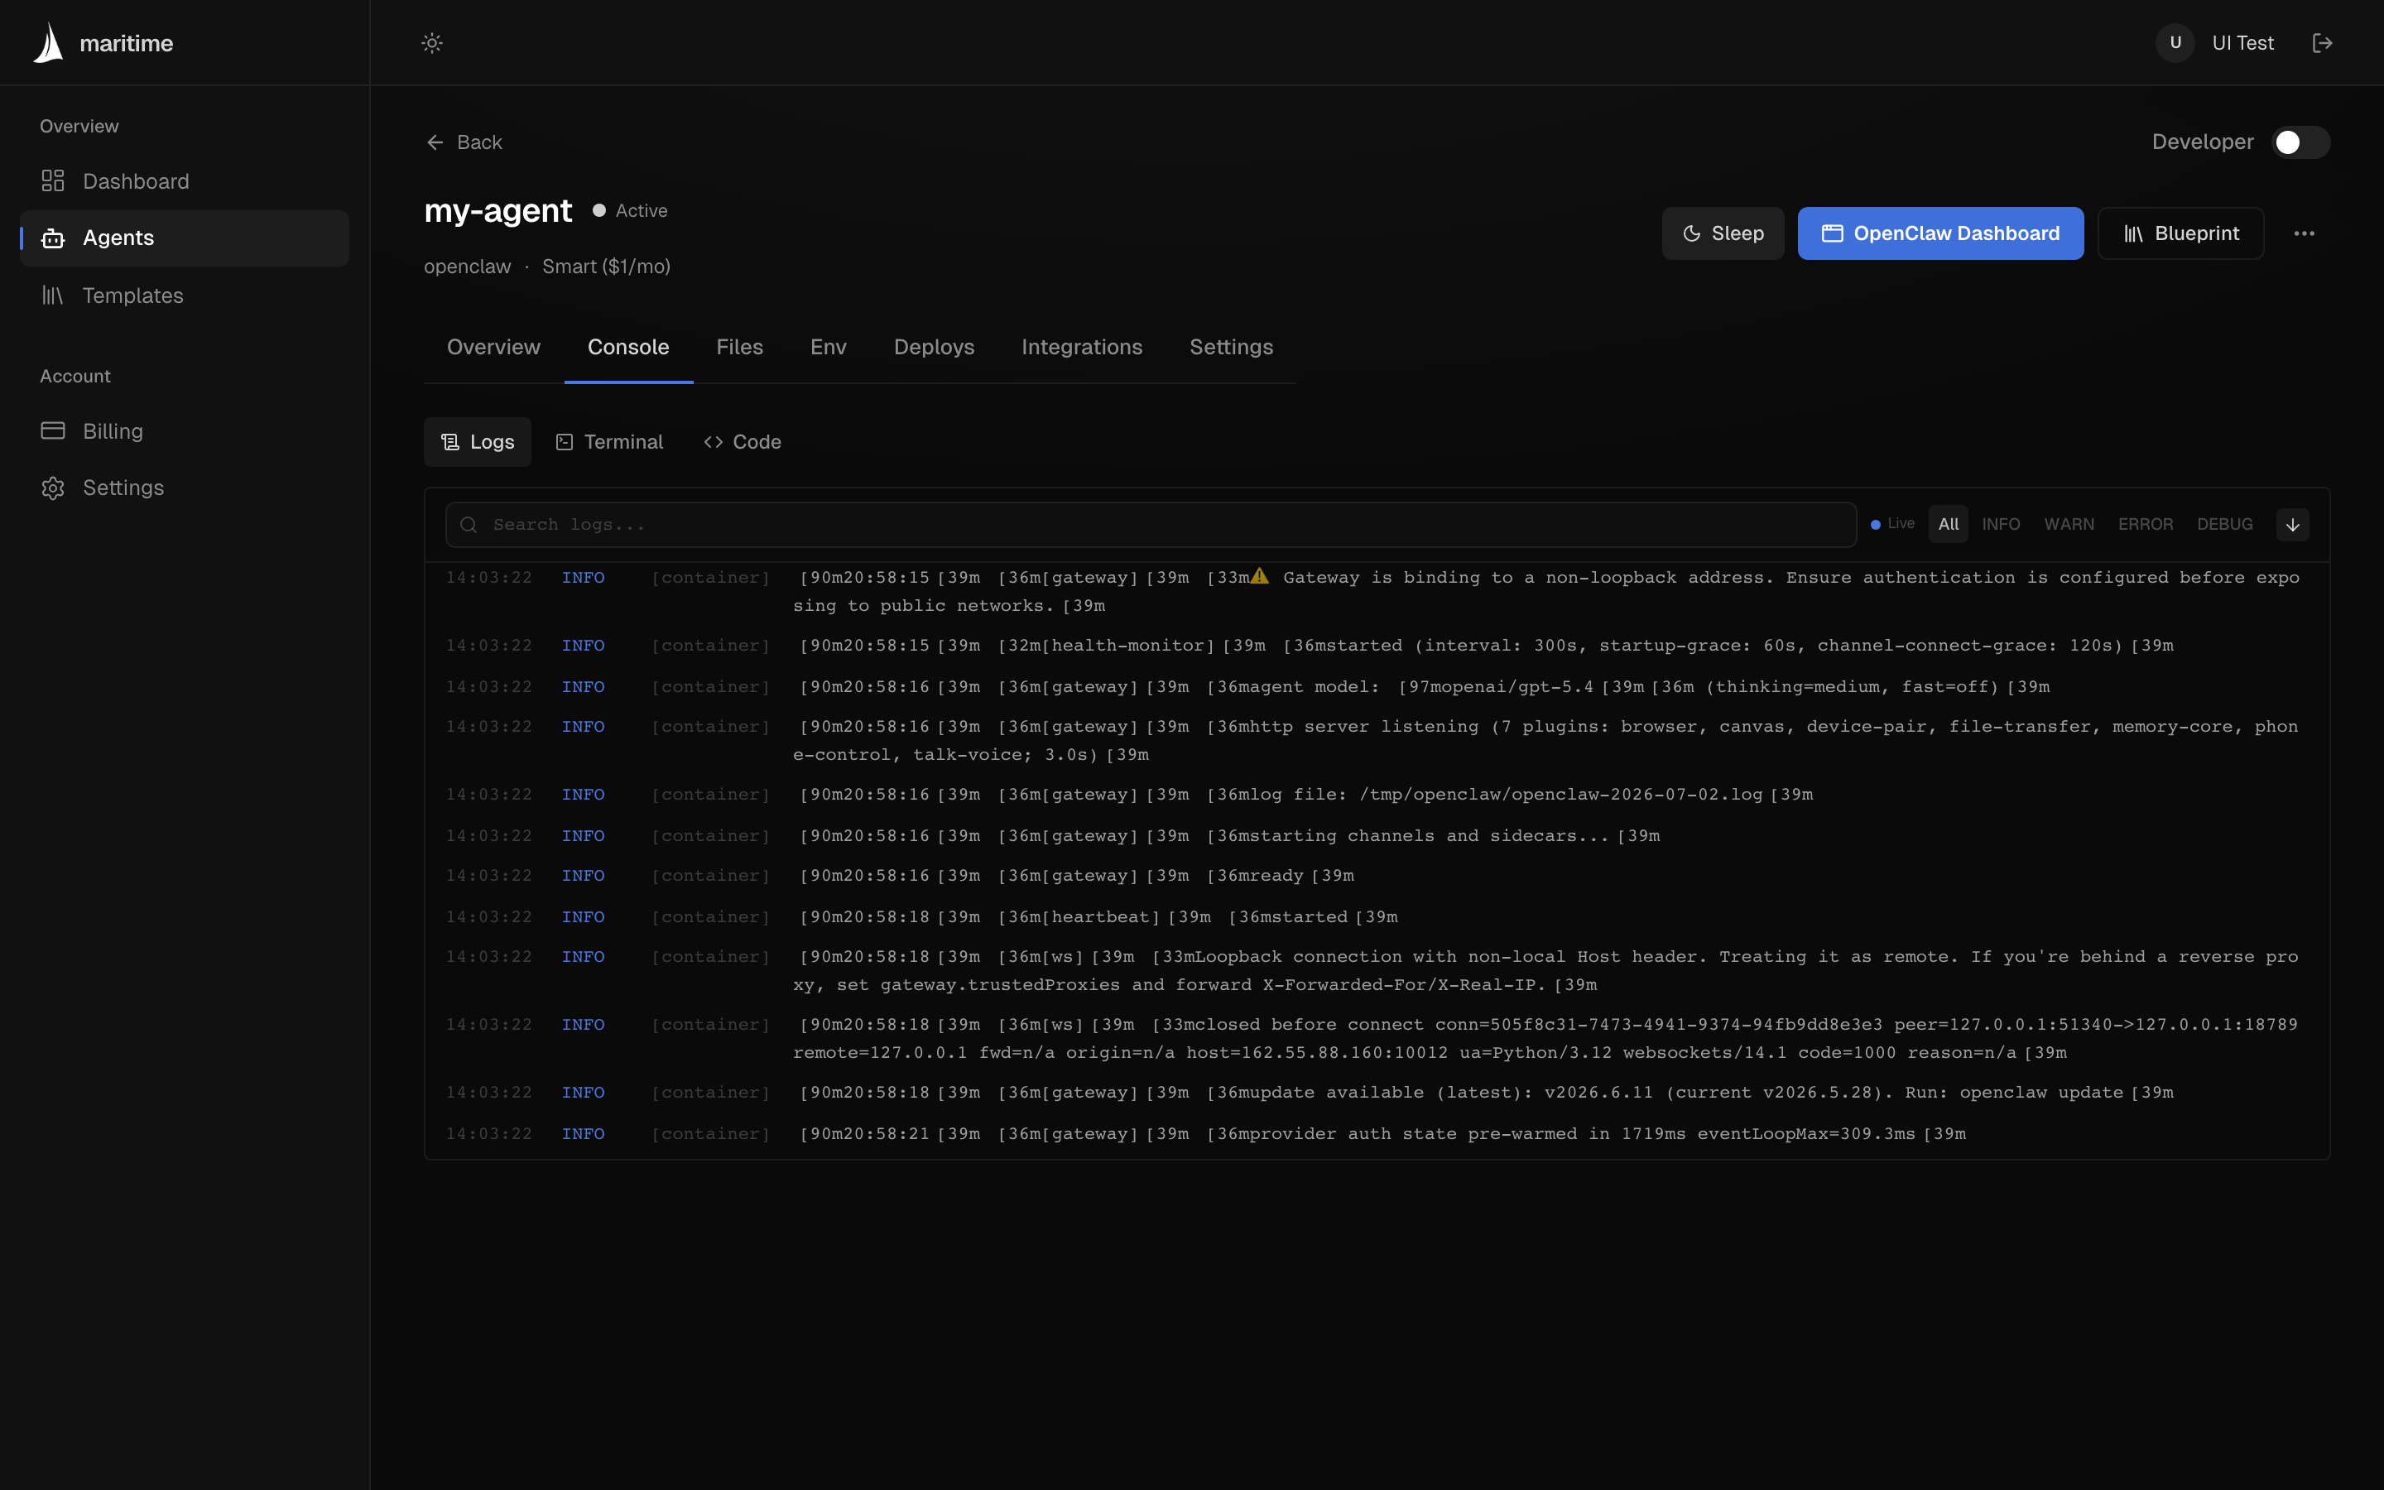
Task: Focus the Search logs input field
Action: (x=1151, y=524)
